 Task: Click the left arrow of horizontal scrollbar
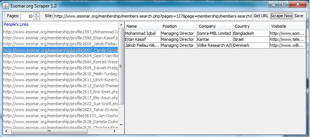6,131
